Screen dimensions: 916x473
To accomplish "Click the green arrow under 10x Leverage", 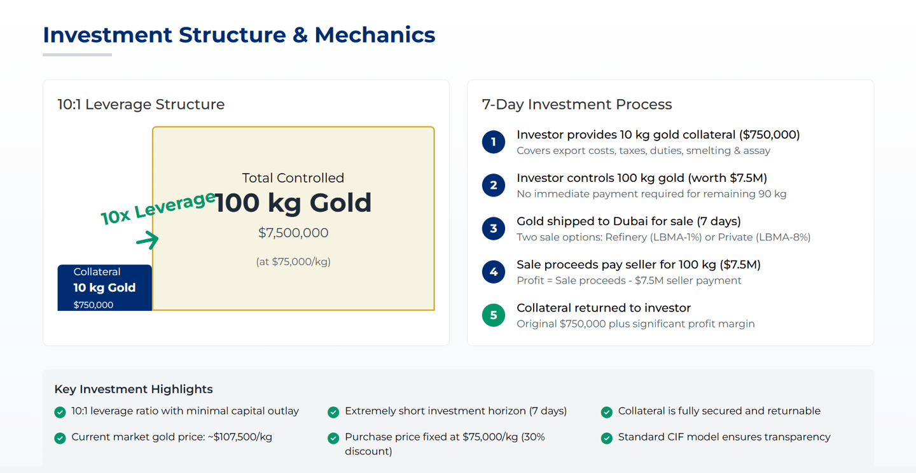I will (148, 240).
